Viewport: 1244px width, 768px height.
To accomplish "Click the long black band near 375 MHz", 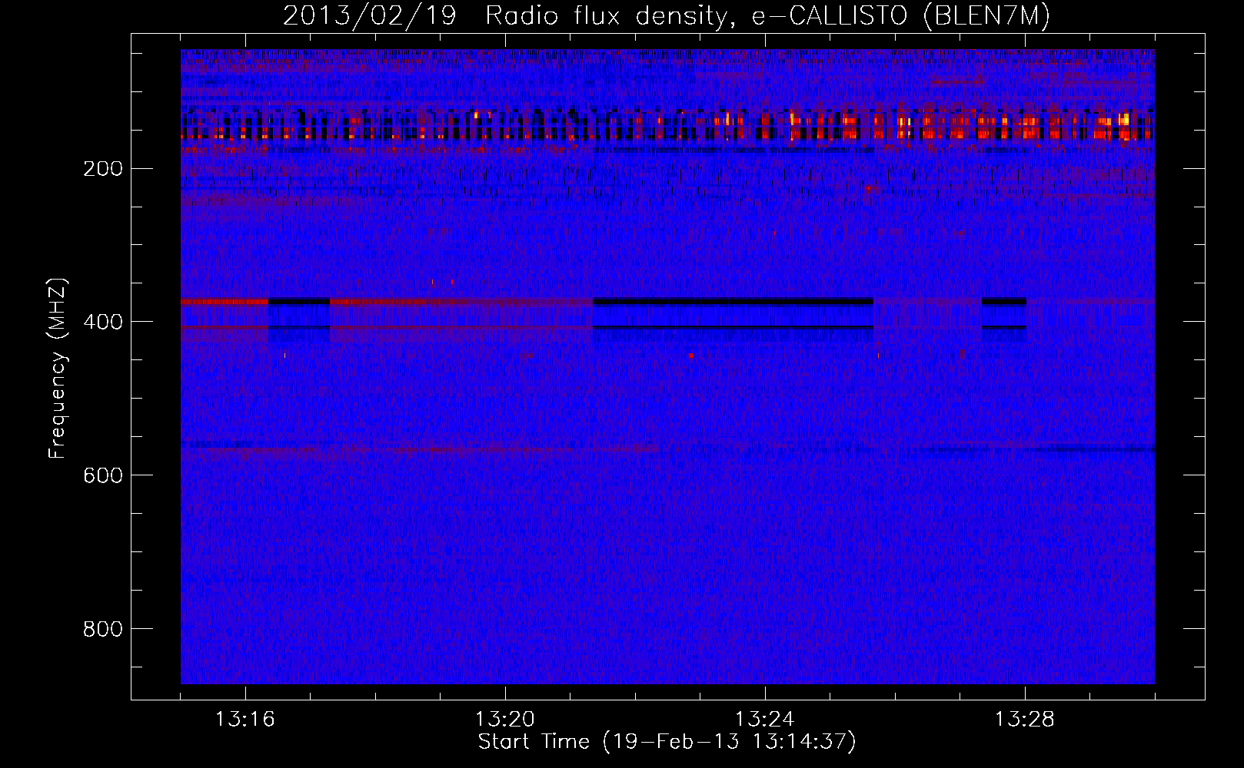I will click(733, 301).
